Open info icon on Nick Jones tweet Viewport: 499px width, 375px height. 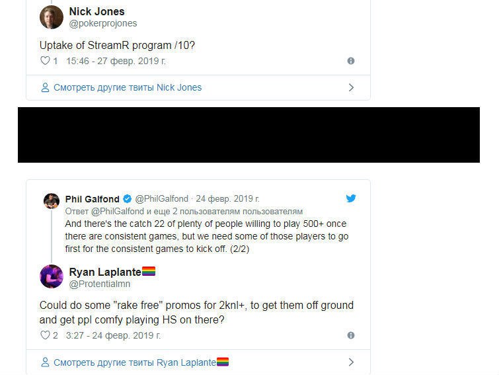tap(351, 61)
